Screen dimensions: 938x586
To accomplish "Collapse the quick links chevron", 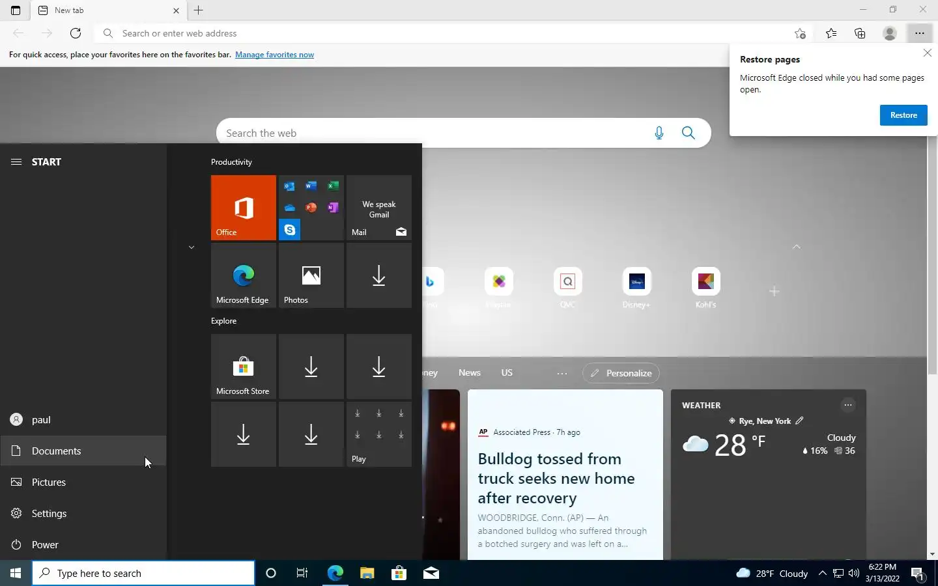I will click(797, 247).
